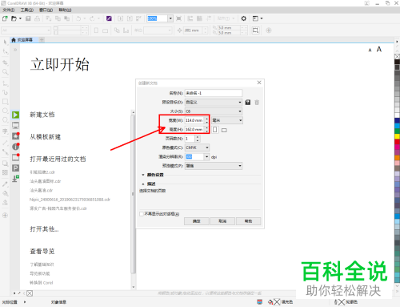The image size is (400, 307).
Task: Open recent file Nipic_24900616 .cdr
Action: coord(70,200)
